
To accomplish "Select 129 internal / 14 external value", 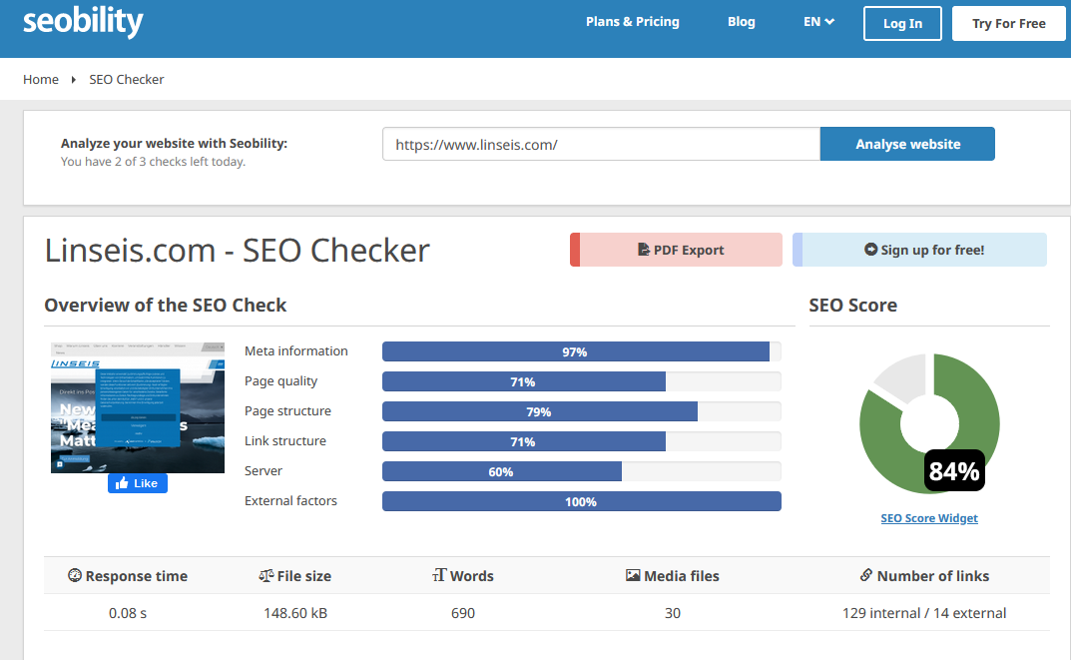I will point(924,613).
